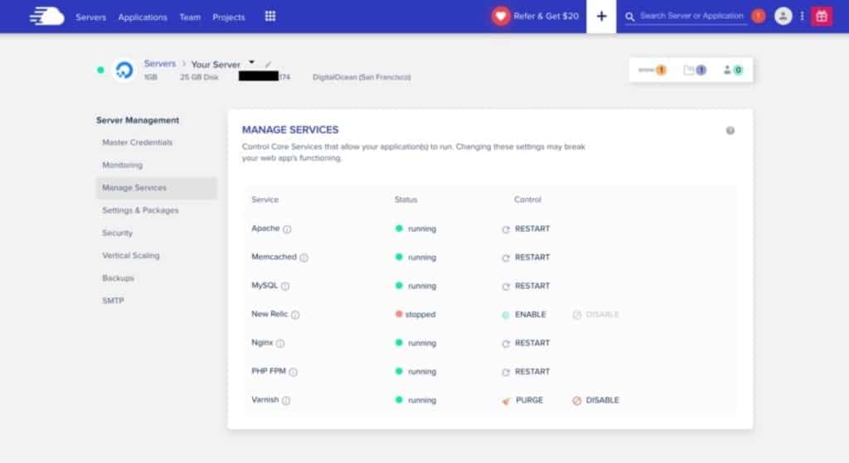Viewport: 849px width, 463px height.
Task: Restart the MySQL service
Action: 526,286
